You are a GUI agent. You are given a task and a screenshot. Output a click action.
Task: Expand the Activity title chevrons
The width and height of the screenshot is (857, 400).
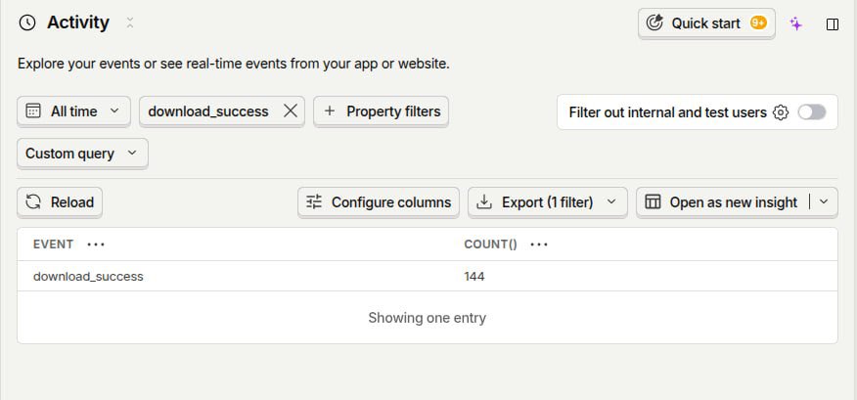click(x=130, y=22)
